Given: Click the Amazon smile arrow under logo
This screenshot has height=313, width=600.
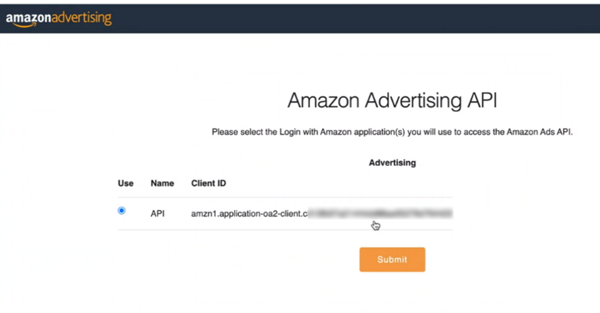Looking at the screenshot, I should (x=25, y=25).
